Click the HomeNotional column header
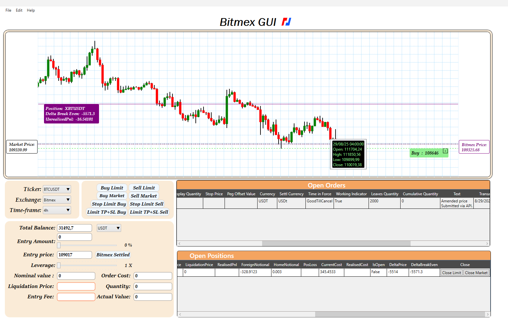The height and width of the screenshot is (331, 508). (286, 265)
